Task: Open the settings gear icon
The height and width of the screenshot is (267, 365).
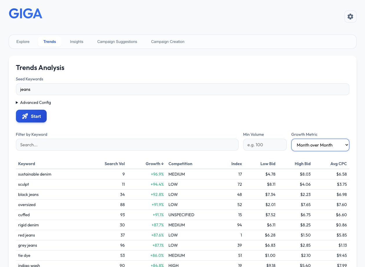Action: [350, 17]
